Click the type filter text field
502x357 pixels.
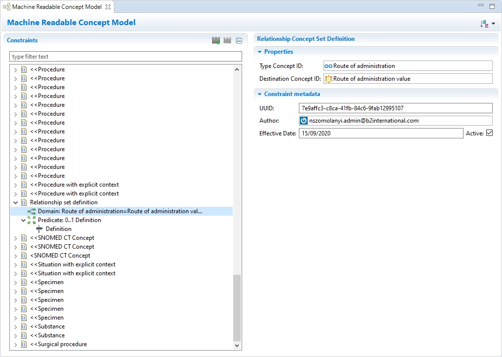click(126, 57)
